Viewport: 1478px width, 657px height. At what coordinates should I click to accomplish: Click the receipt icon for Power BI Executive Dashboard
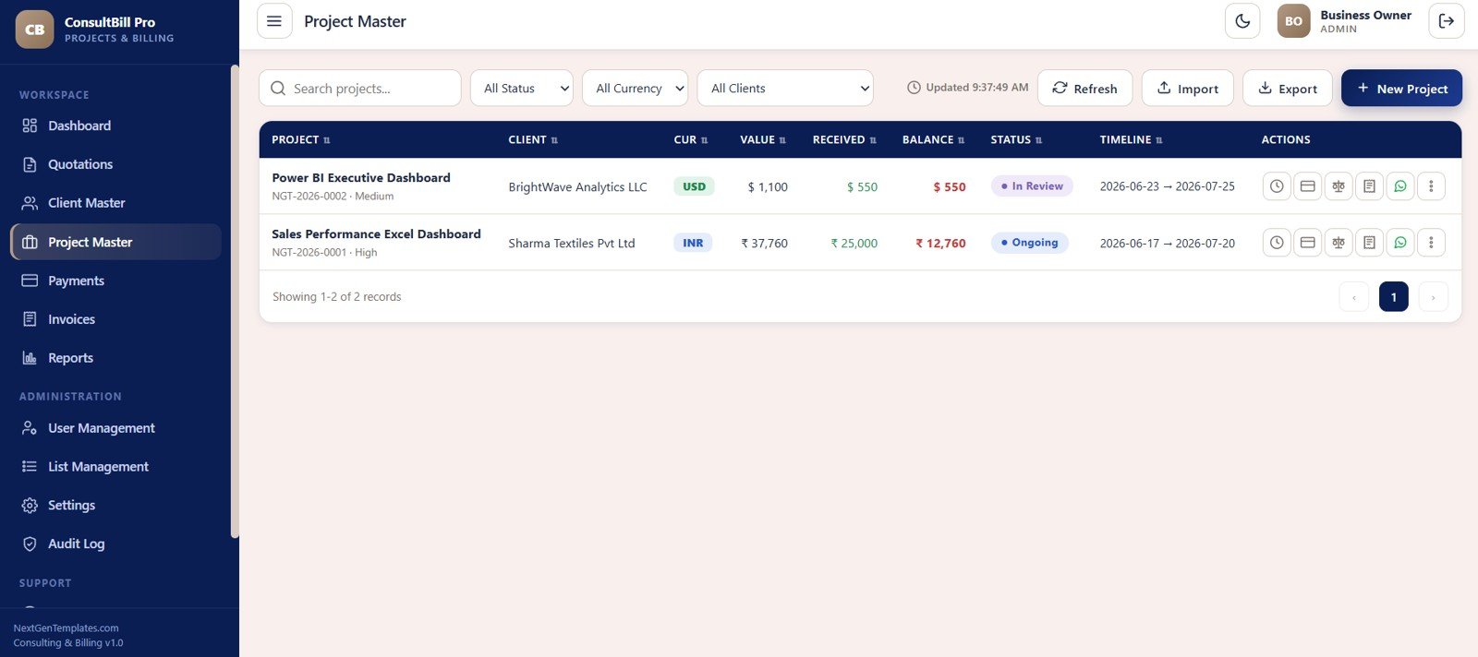click(x=1370, y=186)
